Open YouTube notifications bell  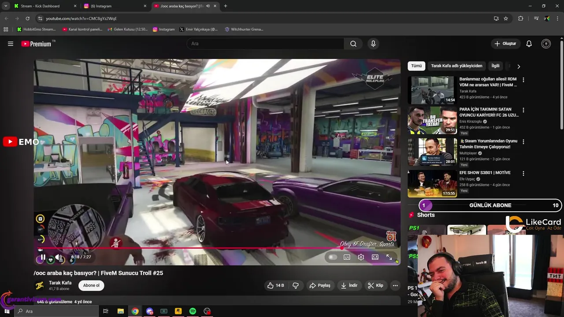point(529,44)
